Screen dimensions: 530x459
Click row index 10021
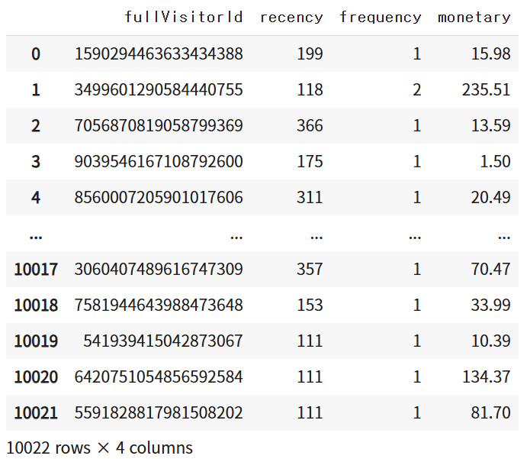coord(36,412)
